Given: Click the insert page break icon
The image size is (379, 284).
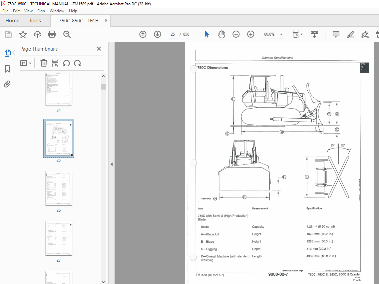Looking at the screenshot, I should [x=55, y=63].
